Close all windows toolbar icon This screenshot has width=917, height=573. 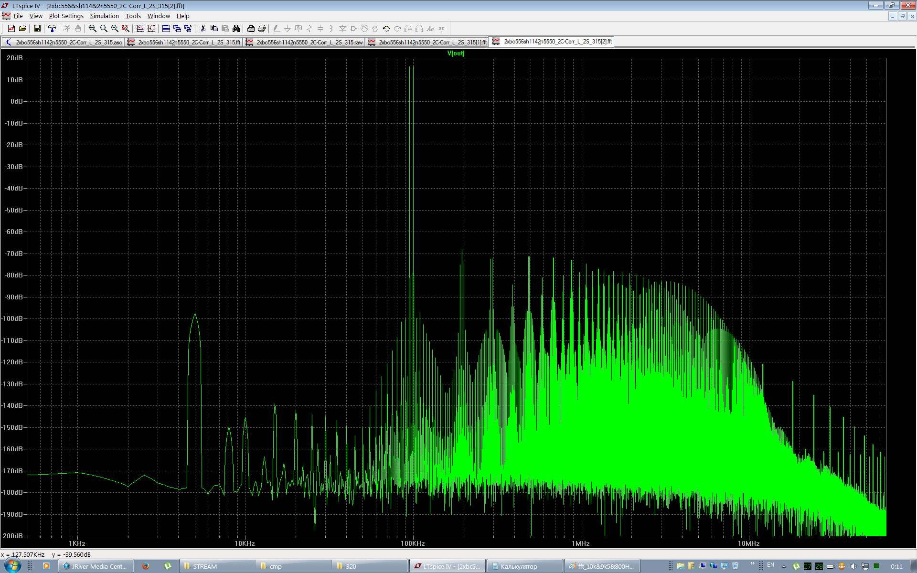(188, 29)
